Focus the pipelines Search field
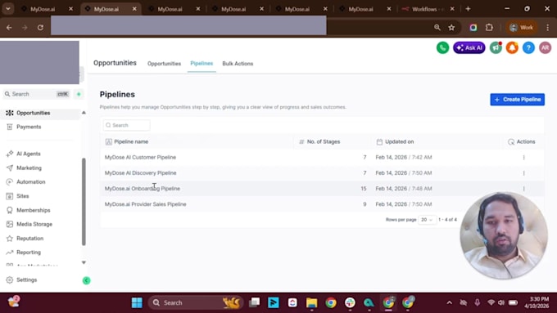Viewport: 557px width, 313px height. pyautogui.click(x=126, y=125)
